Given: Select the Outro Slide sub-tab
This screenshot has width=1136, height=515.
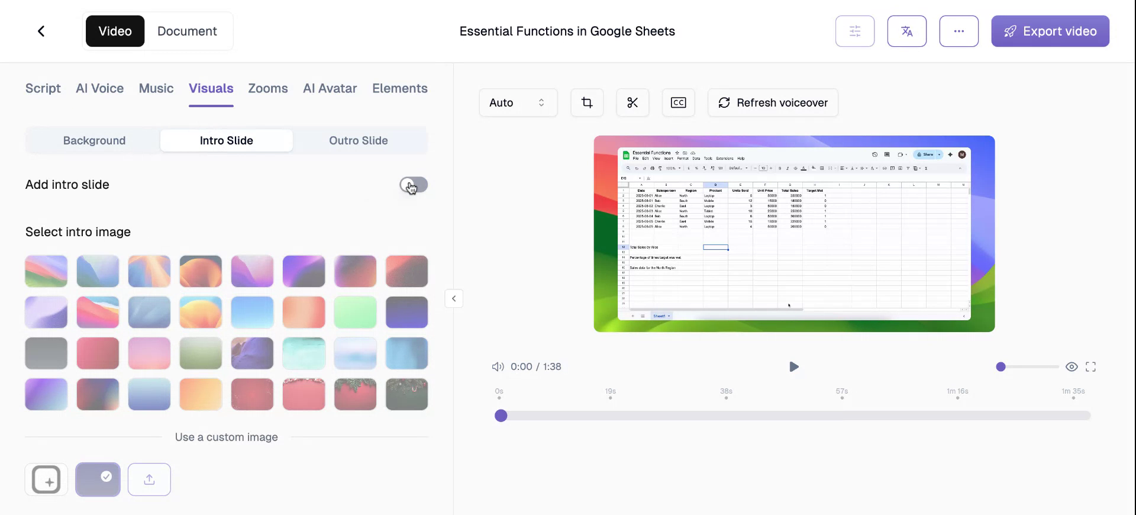Looking at the screenshot, I should (x=359, y=140).
